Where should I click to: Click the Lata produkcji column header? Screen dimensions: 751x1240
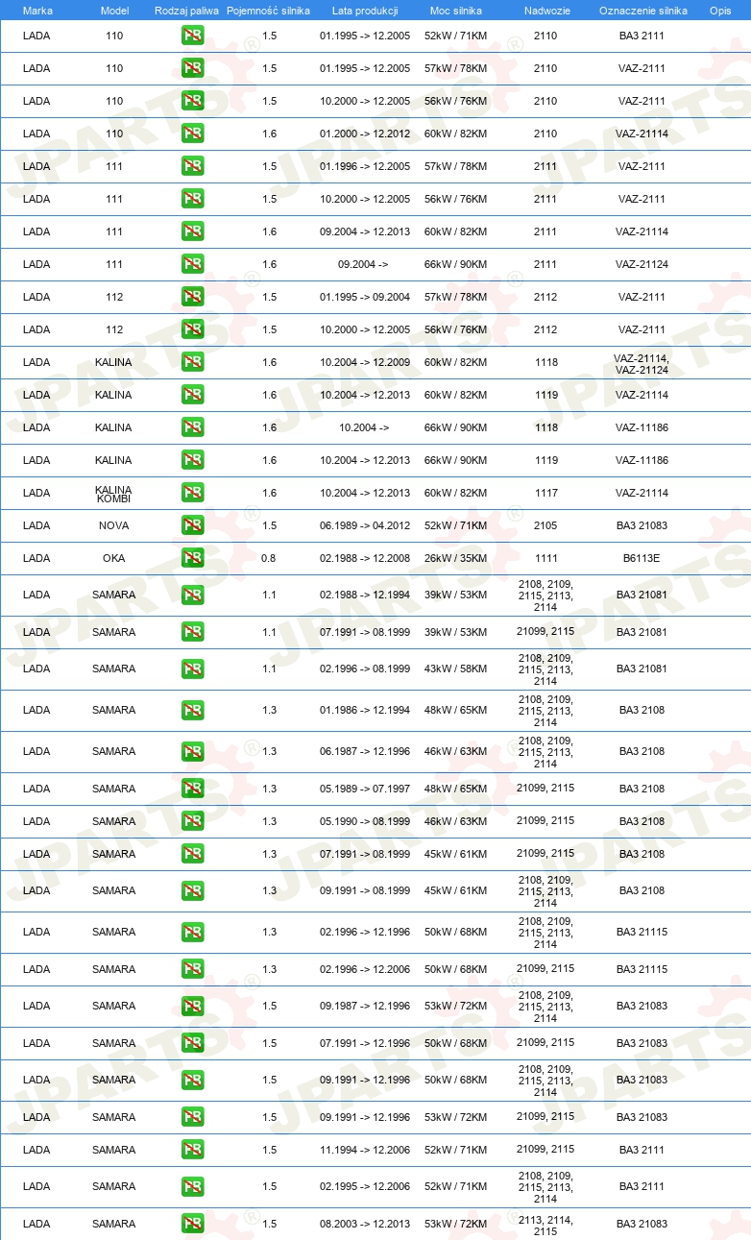click(365, 11)
